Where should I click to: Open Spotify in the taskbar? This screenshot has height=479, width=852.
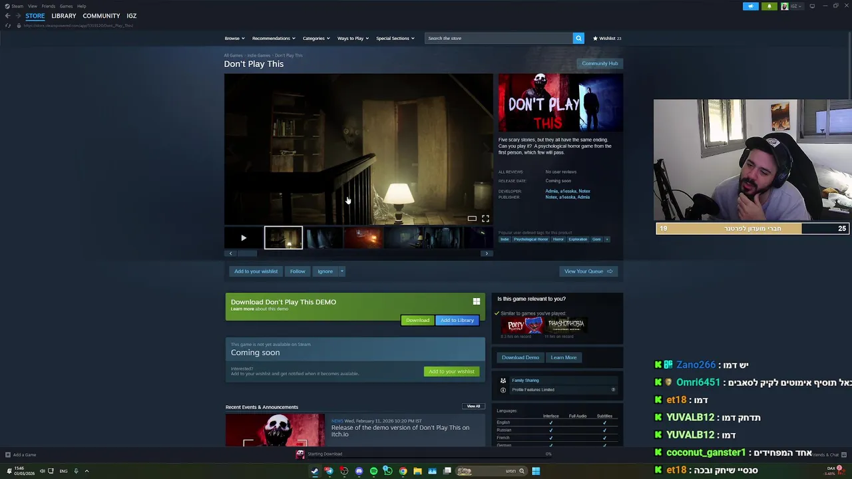point(373,471)
